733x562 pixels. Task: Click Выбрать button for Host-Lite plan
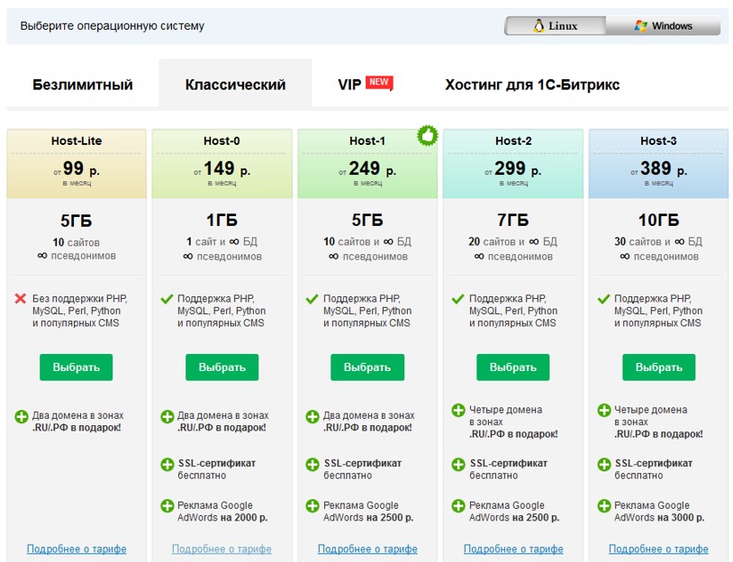pos(77,367)
